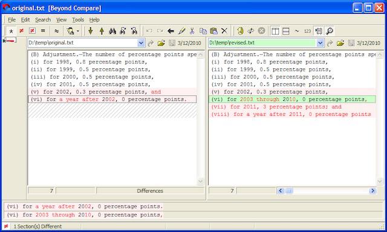
Task: Open Find with the binoculars icon
Action: (112, 31)
